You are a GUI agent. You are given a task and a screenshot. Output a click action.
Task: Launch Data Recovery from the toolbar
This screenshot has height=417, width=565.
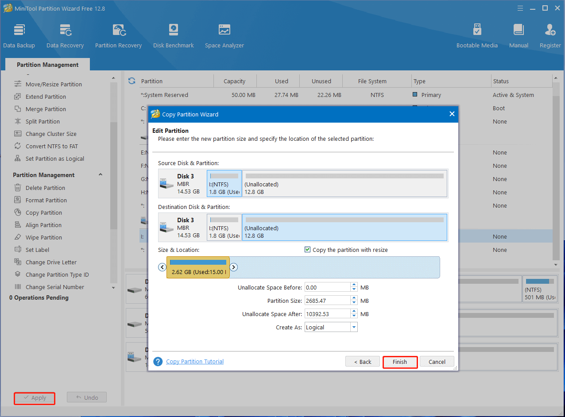(x=65, y=36)
